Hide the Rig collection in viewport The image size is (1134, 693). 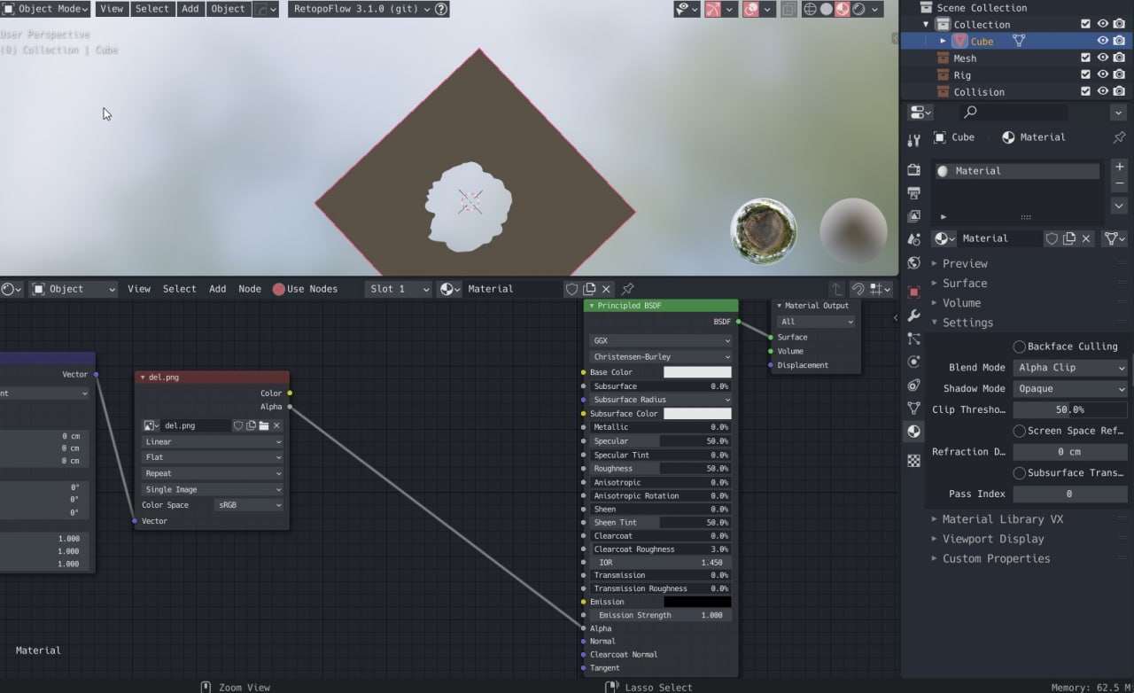click(1103, 74)
